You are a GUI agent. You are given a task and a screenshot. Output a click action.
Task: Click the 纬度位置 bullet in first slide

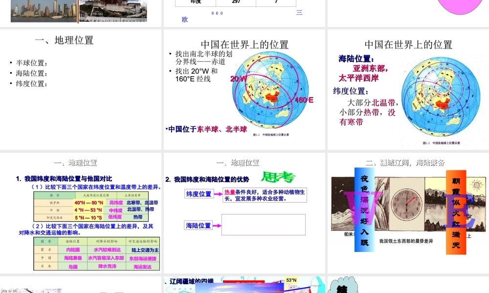[x=31, y=84]
